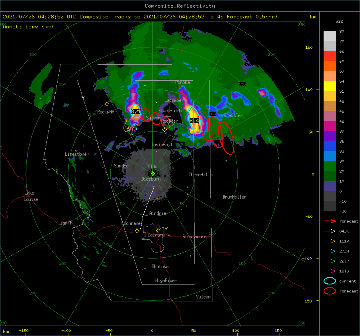The height and width of the screenshot is (336, 360).
Task: Click the red forecast ellipse legend icon
Action: click(x=330, y=291)
